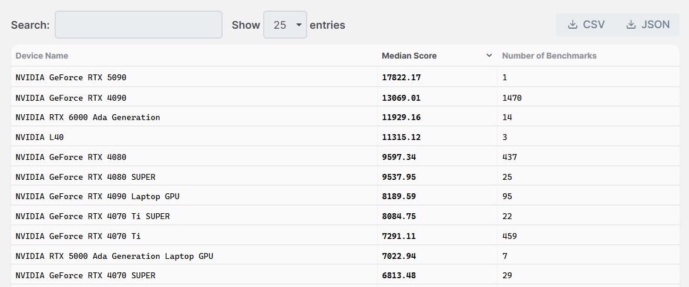Click the download icon beside JSON

(631, 25)
